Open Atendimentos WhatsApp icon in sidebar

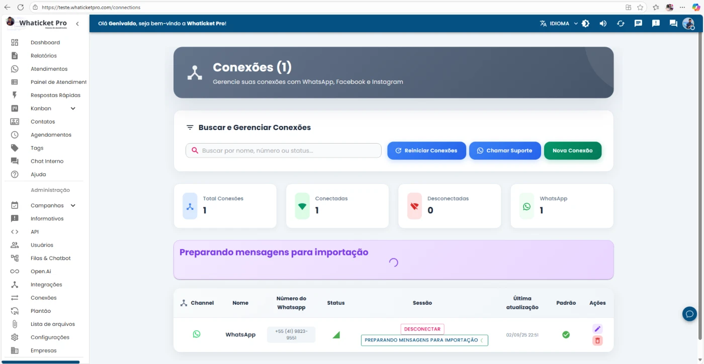(x=15, y=69)
